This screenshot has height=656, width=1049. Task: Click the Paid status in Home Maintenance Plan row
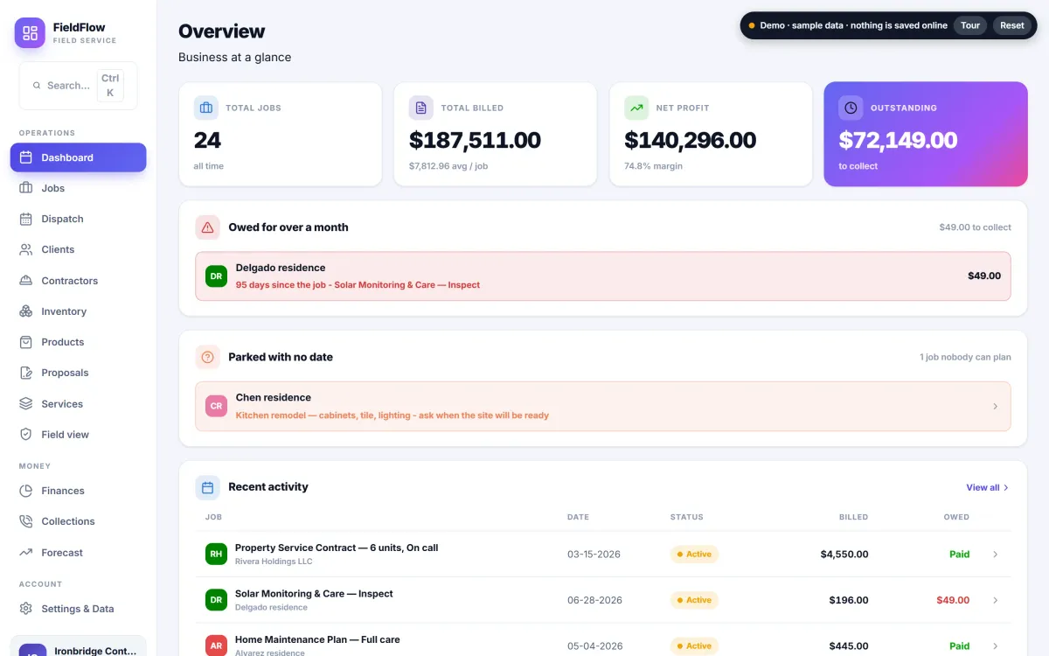click(960, 646)
